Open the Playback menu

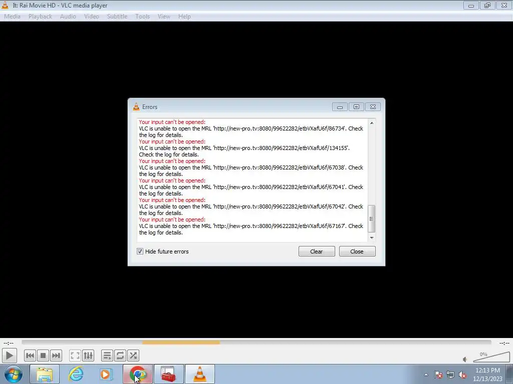click(x=40, y=16)
